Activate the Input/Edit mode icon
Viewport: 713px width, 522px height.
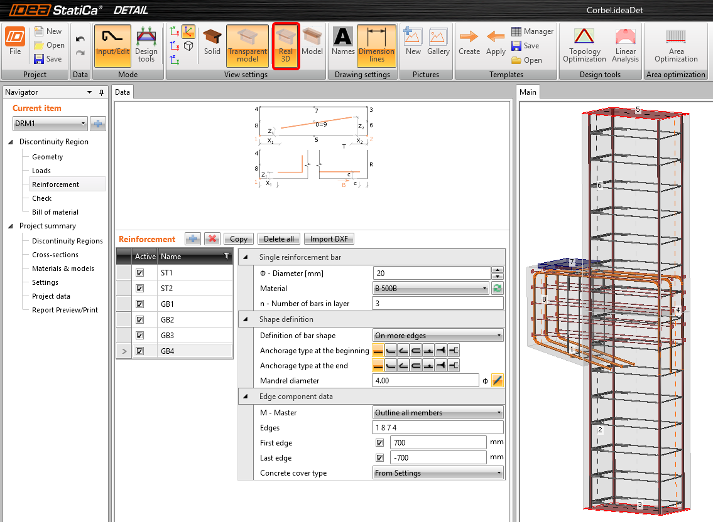112,45
